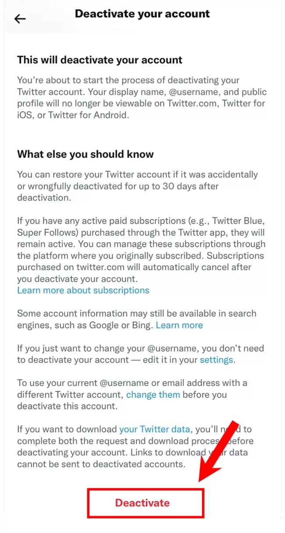Screen dimensions: 285x533
Task: Click the paragraph about restoring within 30 days
Action: [x=137, y=186]
